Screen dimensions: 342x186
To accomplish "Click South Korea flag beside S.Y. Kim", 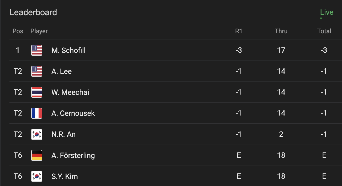I will tap(37, 176).
